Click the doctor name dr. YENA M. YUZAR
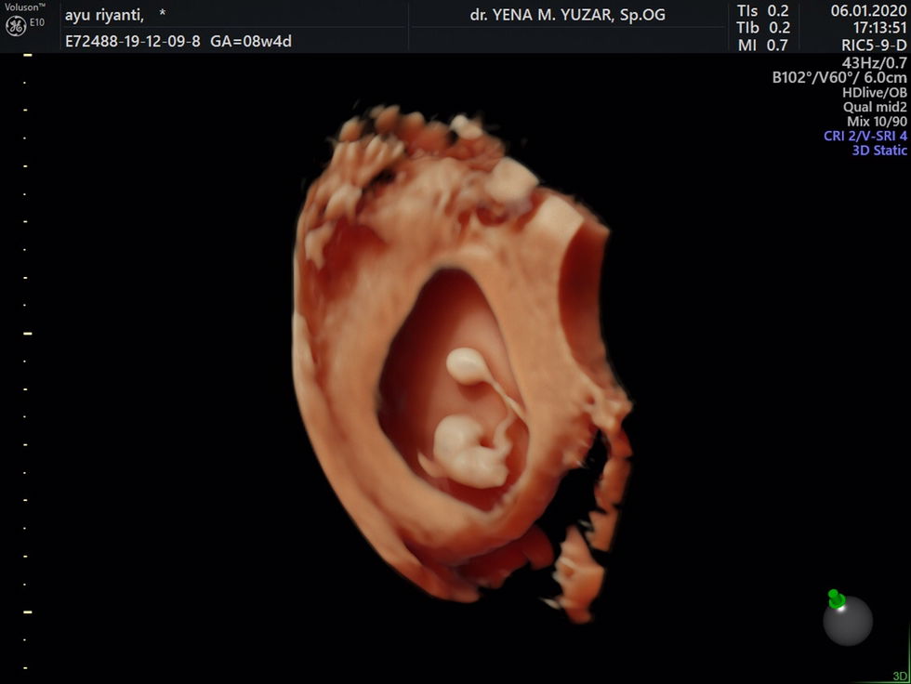Image resolution: width=911 pixels, height=684 pixels. 568,15
